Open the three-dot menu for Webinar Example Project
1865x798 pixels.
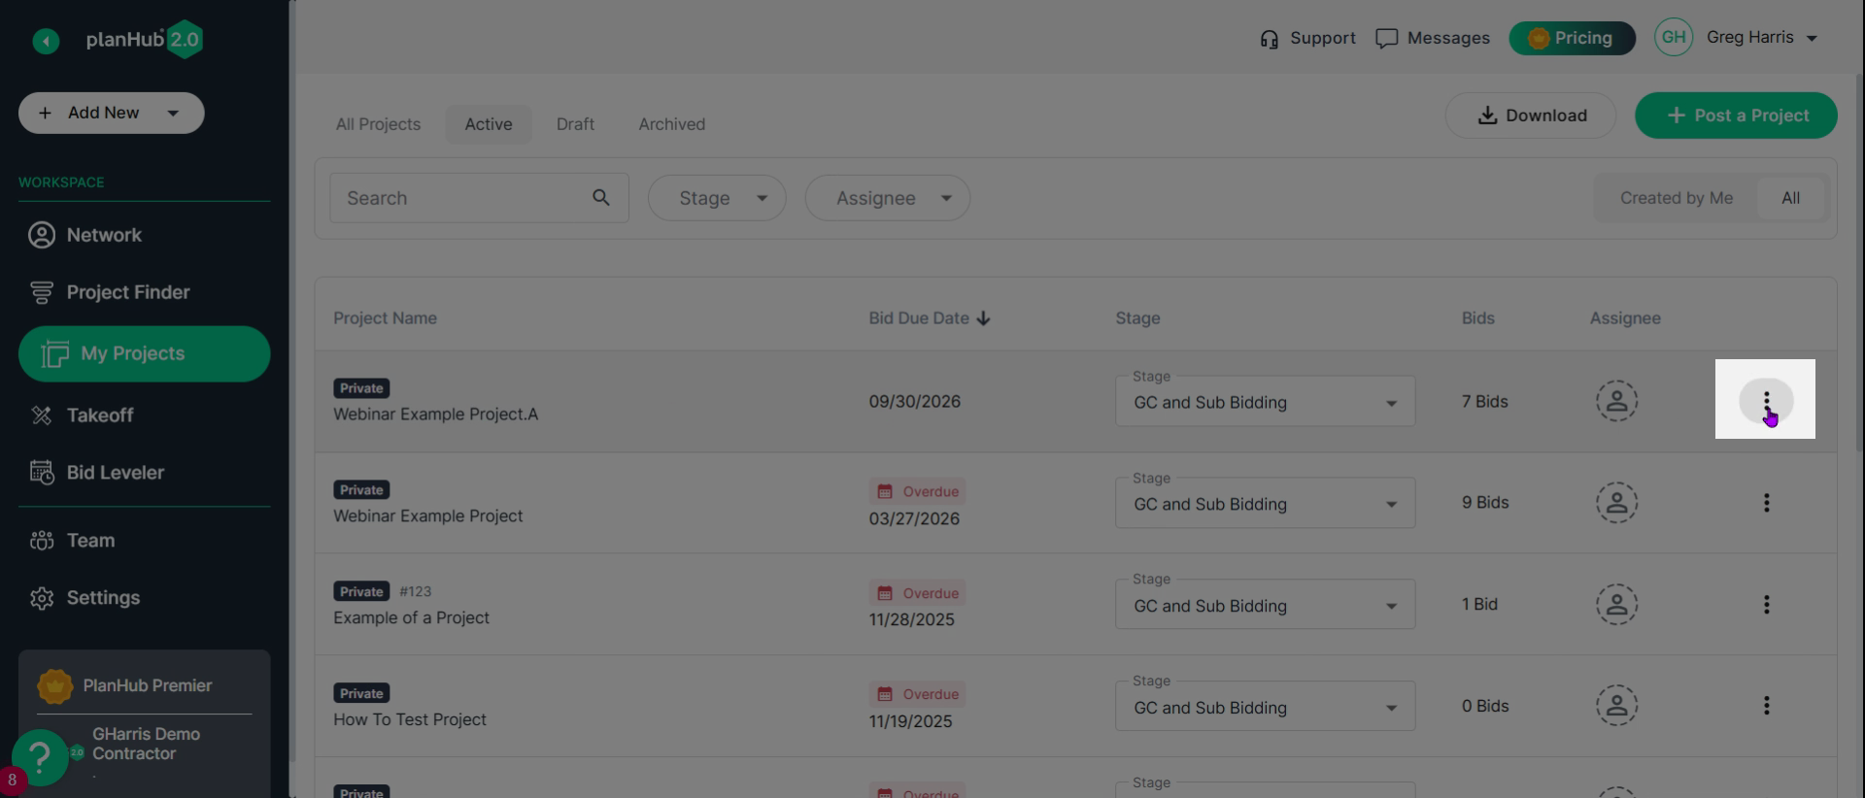point(1766,503)
